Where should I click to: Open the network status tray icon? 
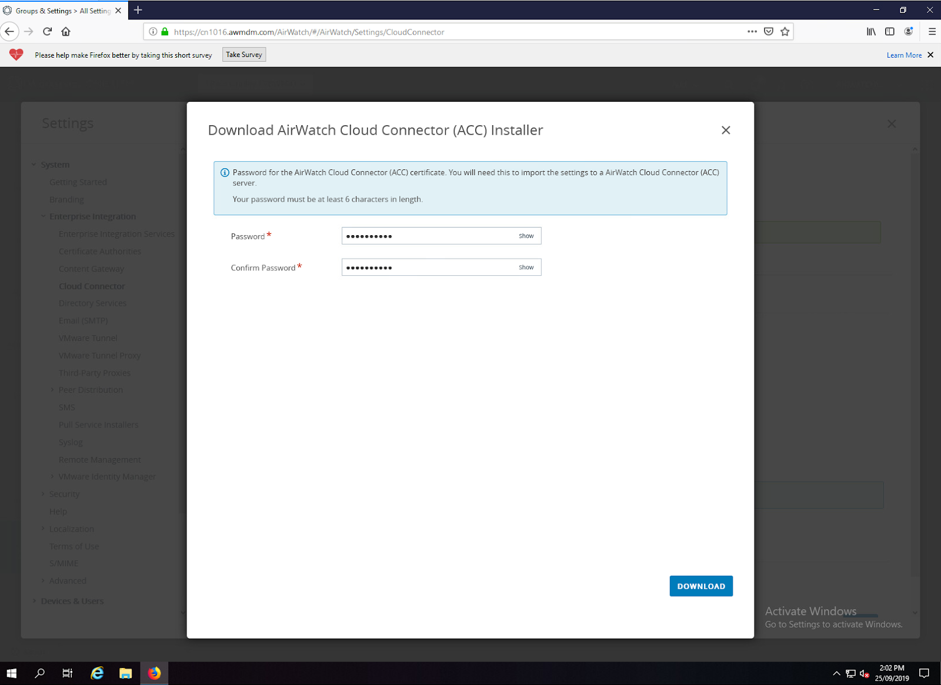[x=850, y=674]
